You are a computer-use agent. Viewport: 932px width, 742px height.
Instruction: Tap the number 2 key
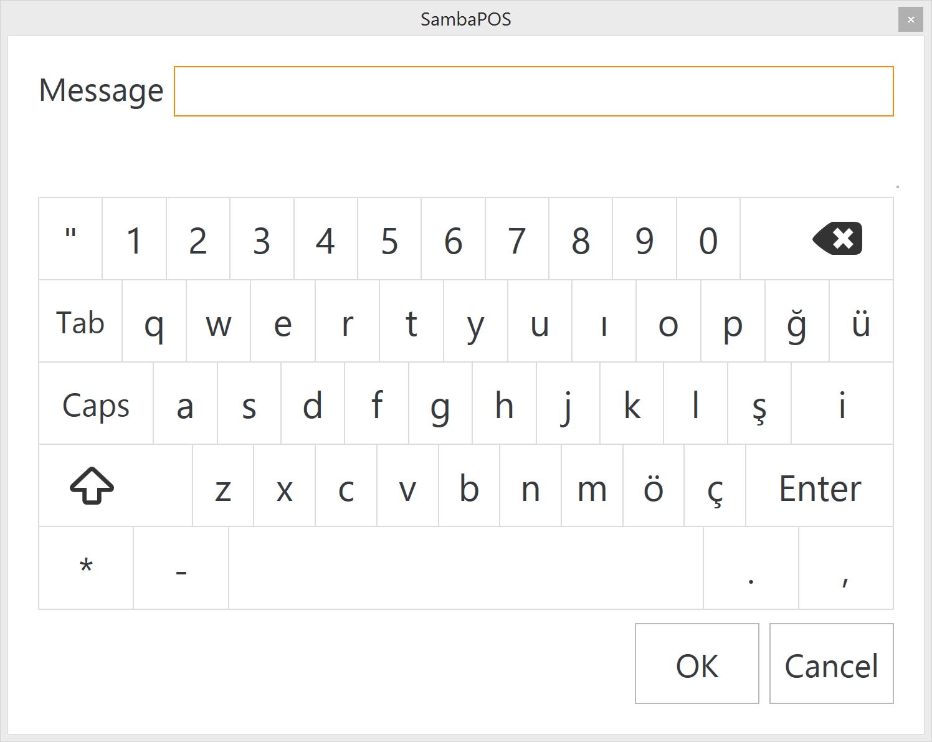click(x=198, y=239)
